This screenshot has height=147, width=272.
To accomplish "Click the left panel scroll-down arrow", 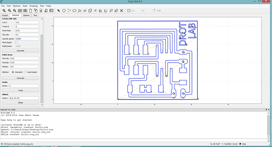I will tap(42, 104).
